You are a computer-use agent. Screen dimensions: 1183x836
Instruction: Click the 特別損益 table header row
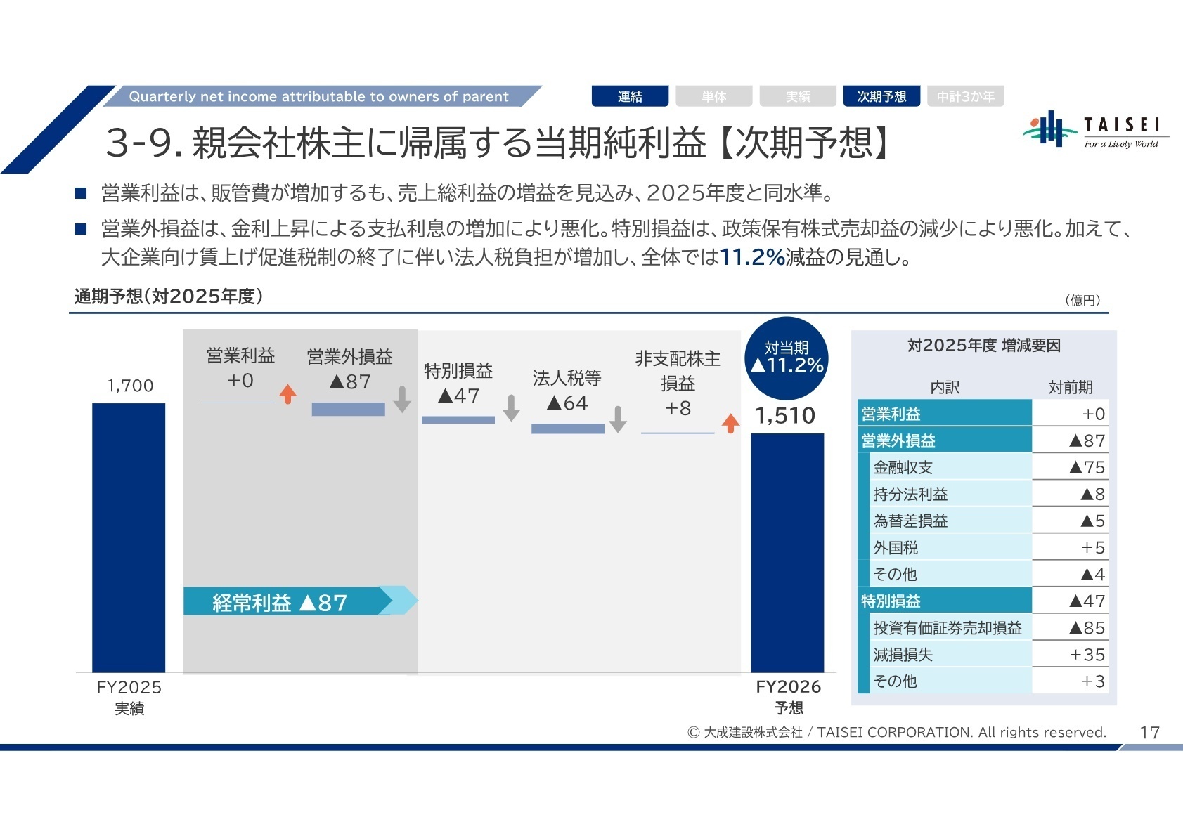[983, 601]
